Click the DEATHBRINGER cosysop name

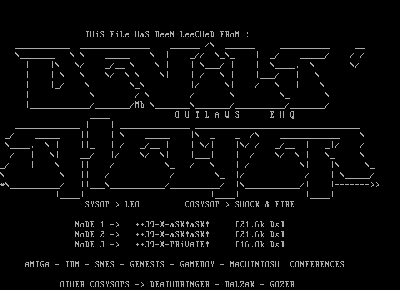click(182, 284)
